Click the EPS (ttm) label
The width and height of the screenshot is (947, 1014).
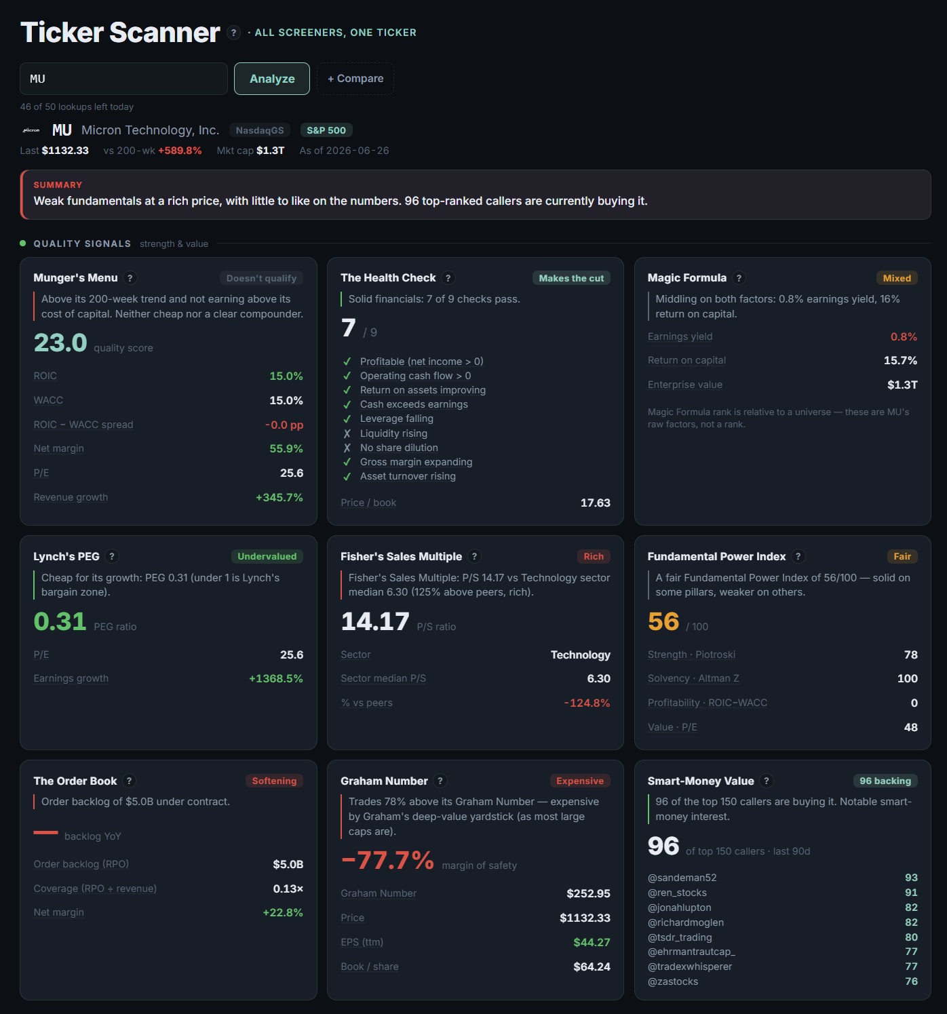(362, 942)
